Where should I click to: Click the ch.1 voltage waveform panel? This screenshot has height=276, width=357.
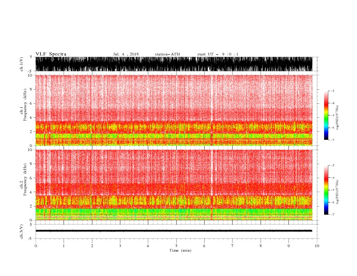tap(174, 64)
